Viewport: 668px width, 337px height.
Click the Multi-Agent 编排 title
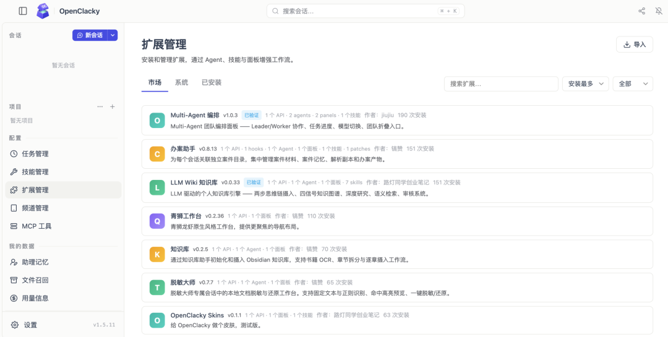195,115
